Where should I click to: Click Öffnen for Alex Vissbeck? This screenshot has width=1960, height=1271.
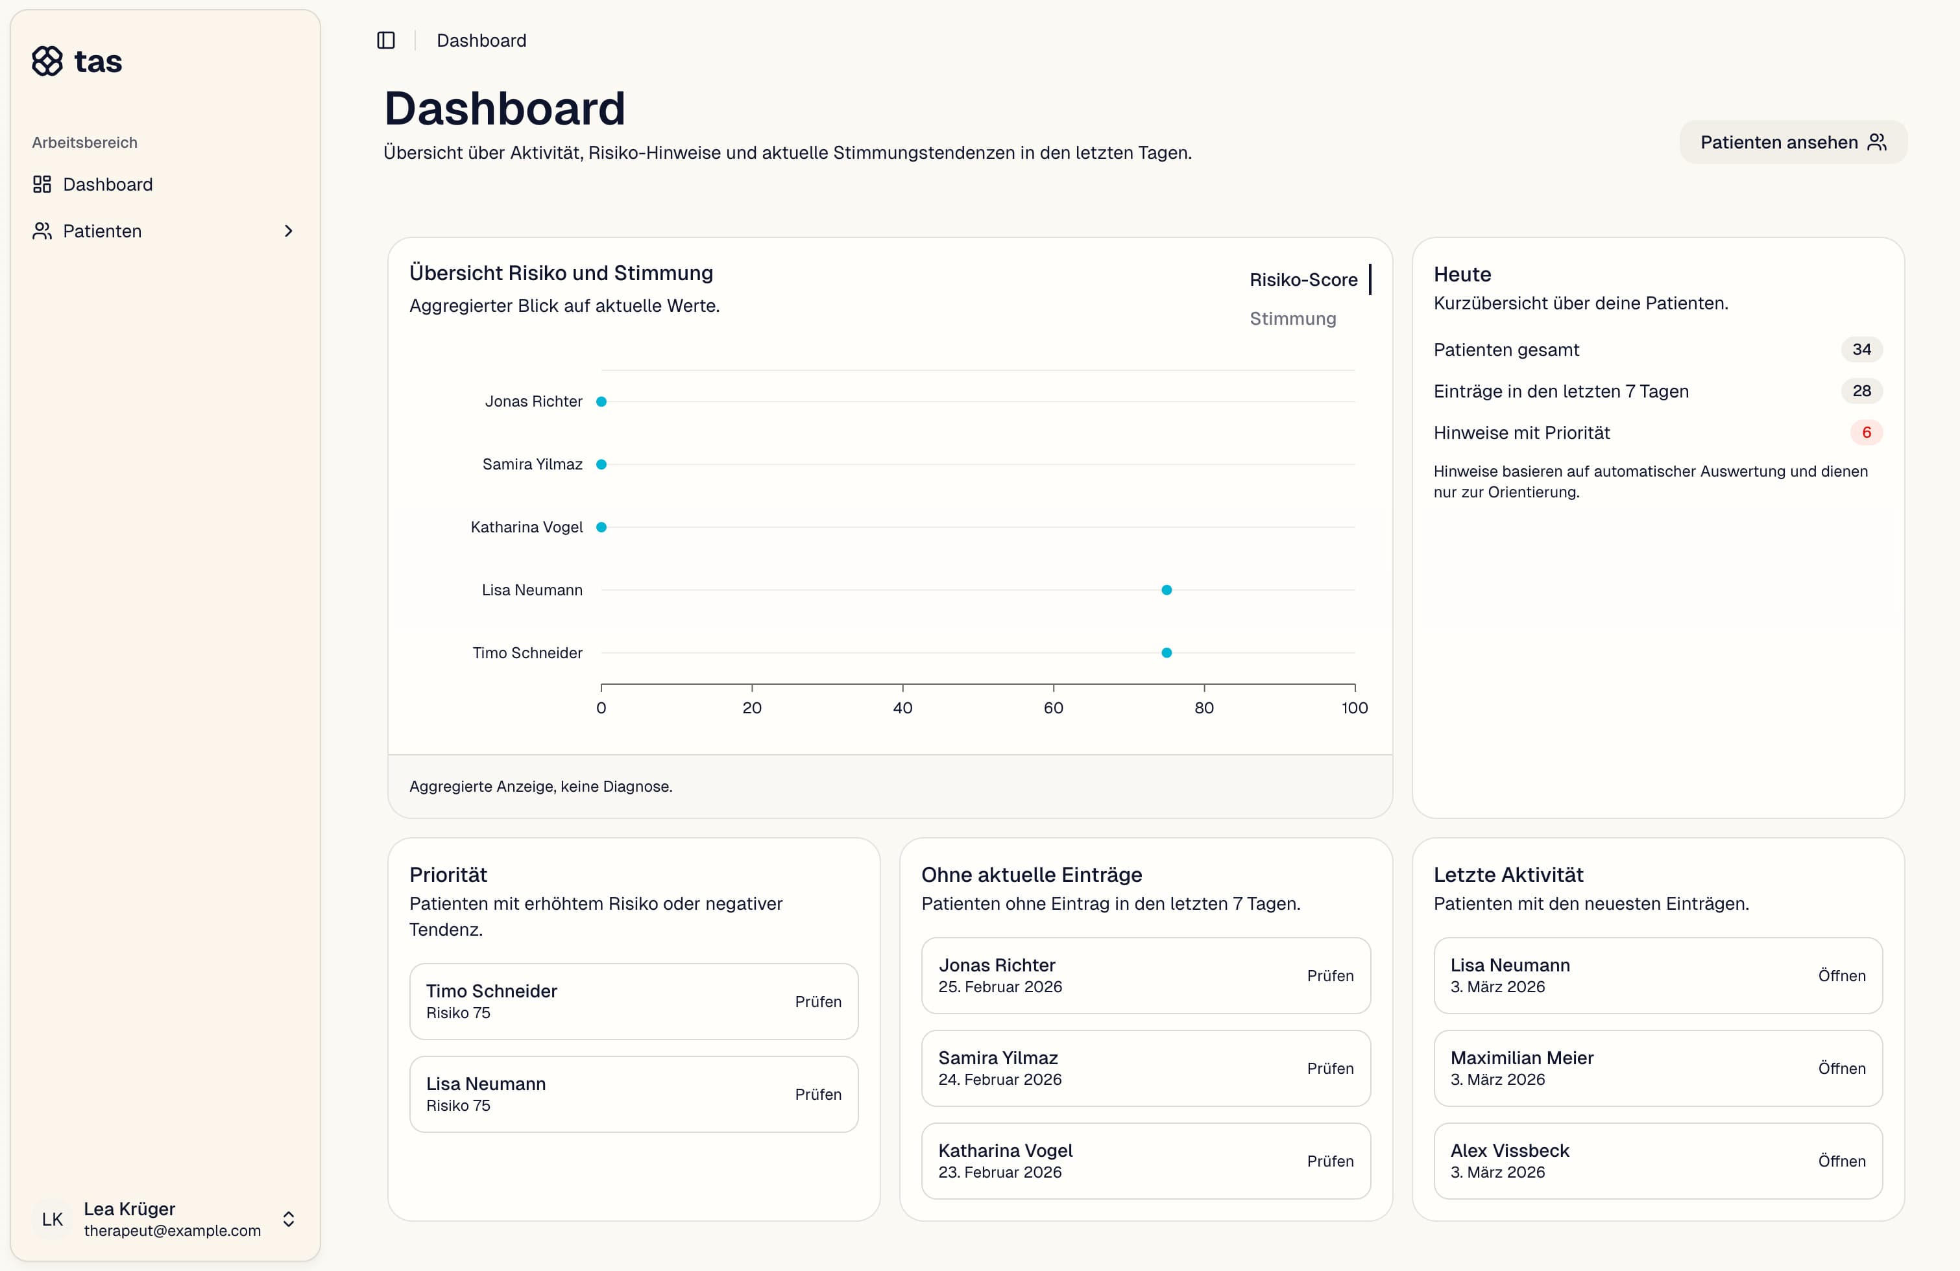coord(1841,1161)
